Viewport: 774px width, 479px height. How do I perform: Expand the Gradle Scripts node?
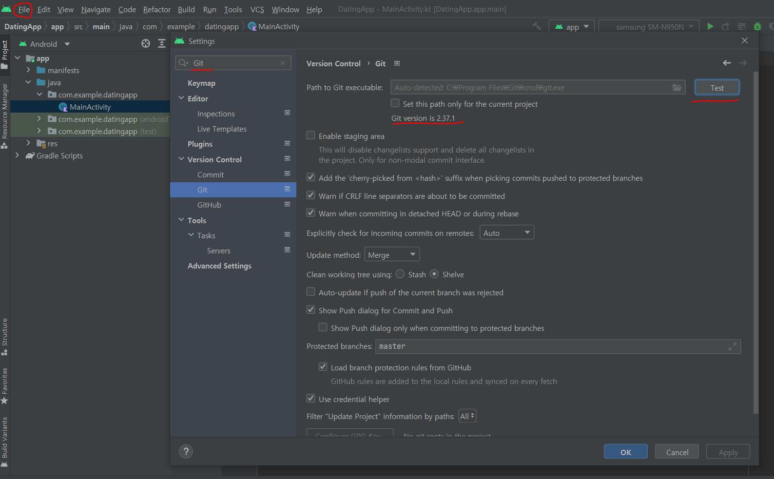click(x=17, y=155)
